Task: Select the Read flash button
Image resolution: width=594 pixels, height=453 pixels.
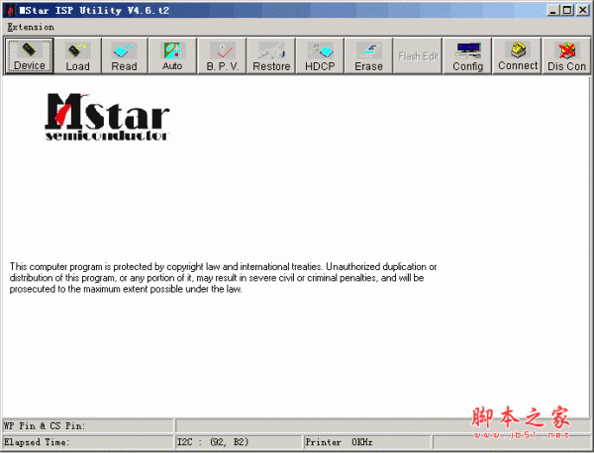Action: [x=125, y=55]
